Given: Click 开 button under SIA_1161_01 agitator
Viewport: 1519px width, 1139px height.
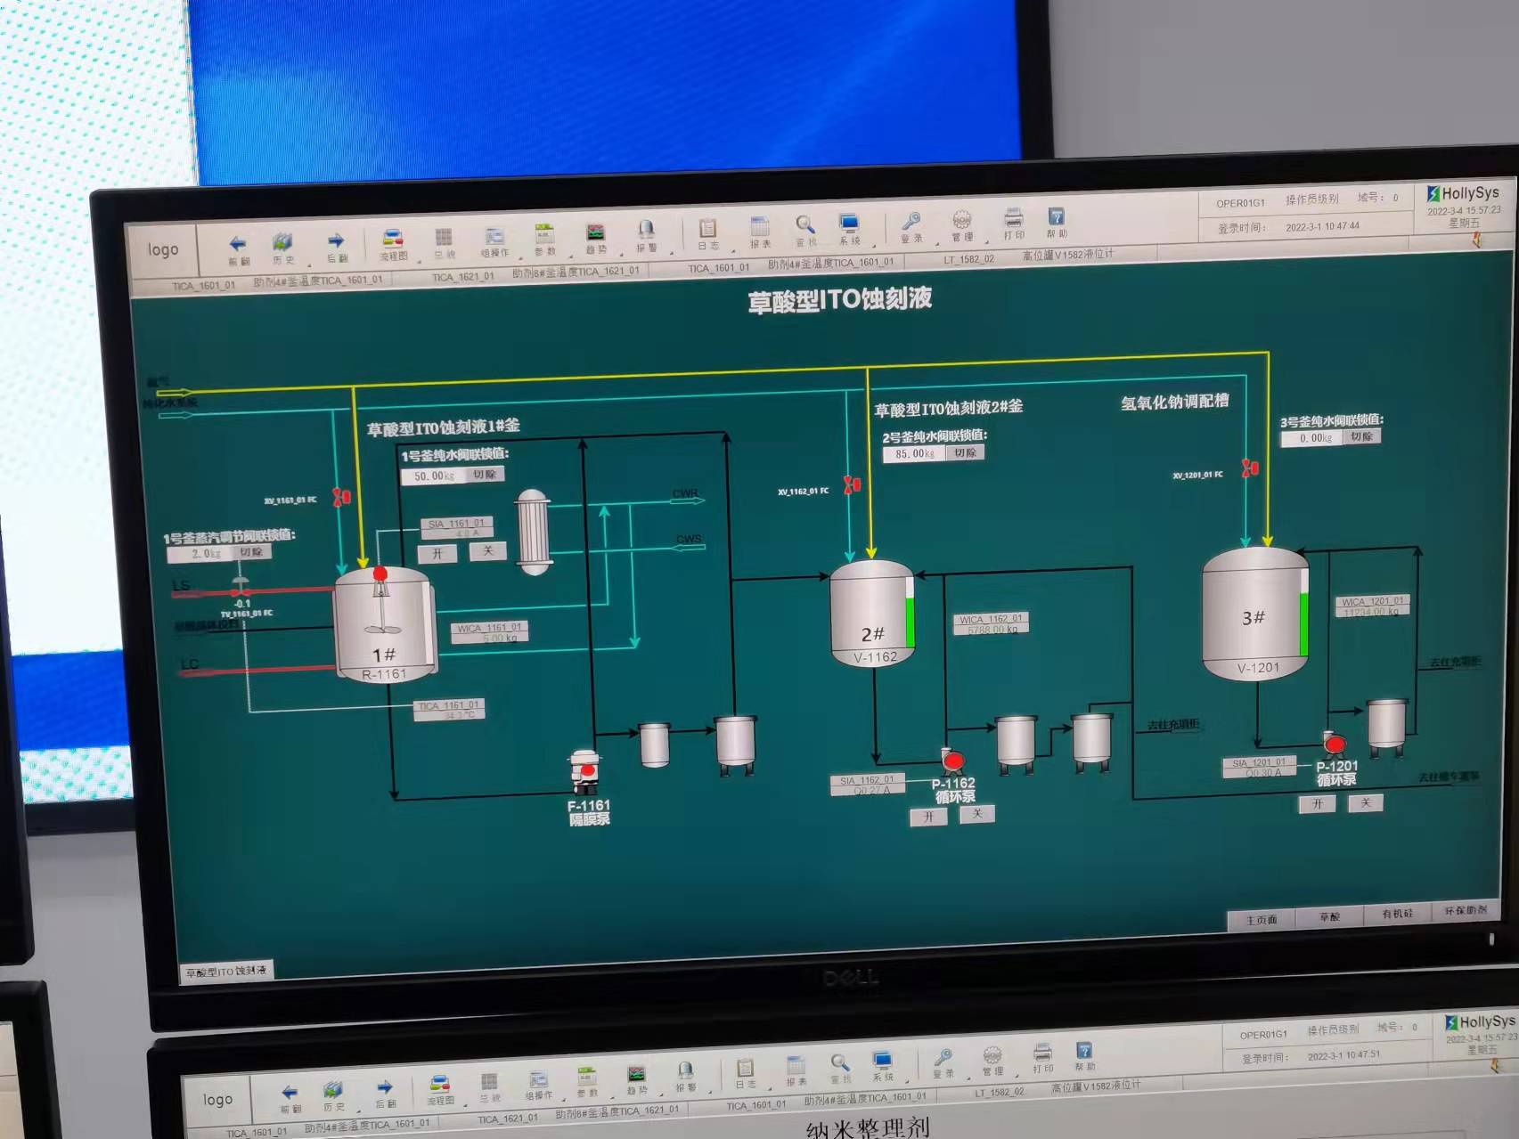Looking at the screenshot, I should click(437, 554).
